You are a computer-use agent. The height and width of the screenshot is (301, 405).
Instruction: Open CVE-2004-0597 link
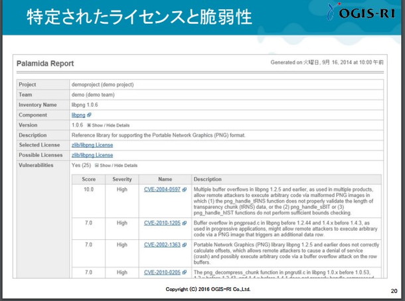pyautogui.click(x=162, y=190)
